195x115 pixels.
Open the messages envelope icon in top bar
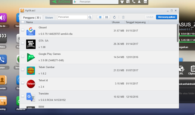(x=128, y=2)
